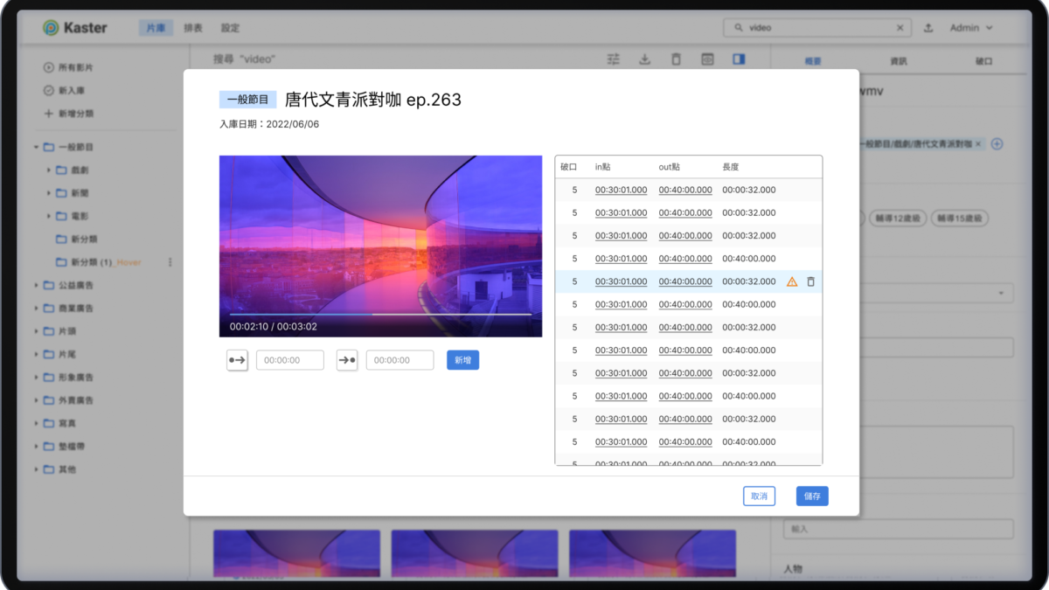This screenshot has width=1049, height=590.
Task: Switch to the 排表 menu tab
Action: coord(193,28)
